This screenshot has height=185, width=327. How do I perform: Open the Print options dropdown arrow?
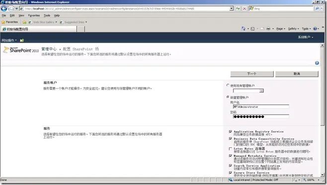[273, 29]
